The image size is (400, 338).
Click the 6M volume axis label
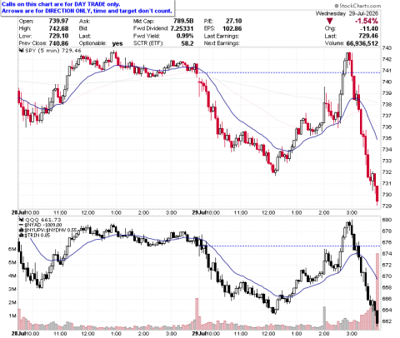(12, 249)
